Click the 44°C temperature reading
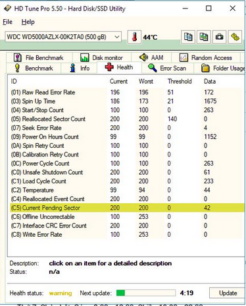 pos(150,37)
